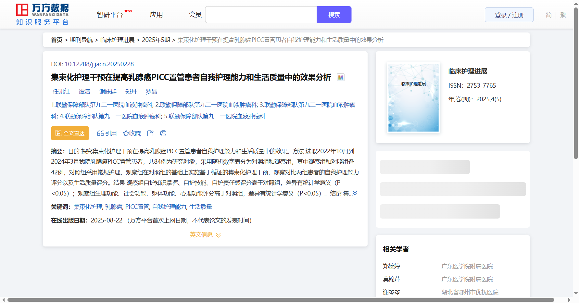Expand 英文信息 section
579x303 pixels.
(205, 234)
